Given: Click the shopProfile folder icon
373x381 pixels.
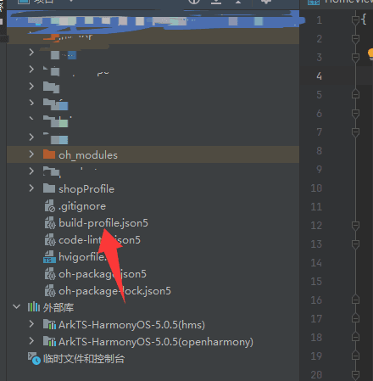Looking at the screenshot, I should [x=49, y=188].
